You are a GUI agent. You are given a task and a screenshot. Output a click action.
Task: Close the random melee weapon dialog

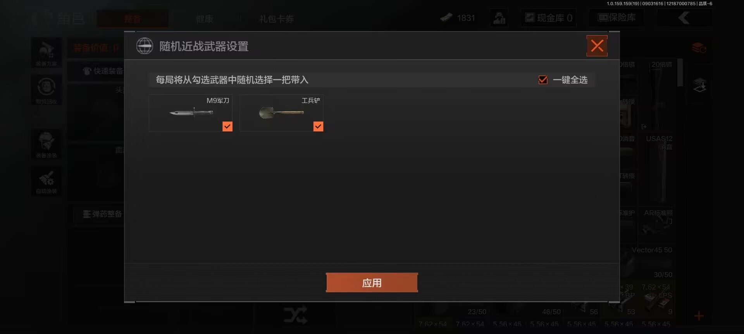(x=597, y=46)
